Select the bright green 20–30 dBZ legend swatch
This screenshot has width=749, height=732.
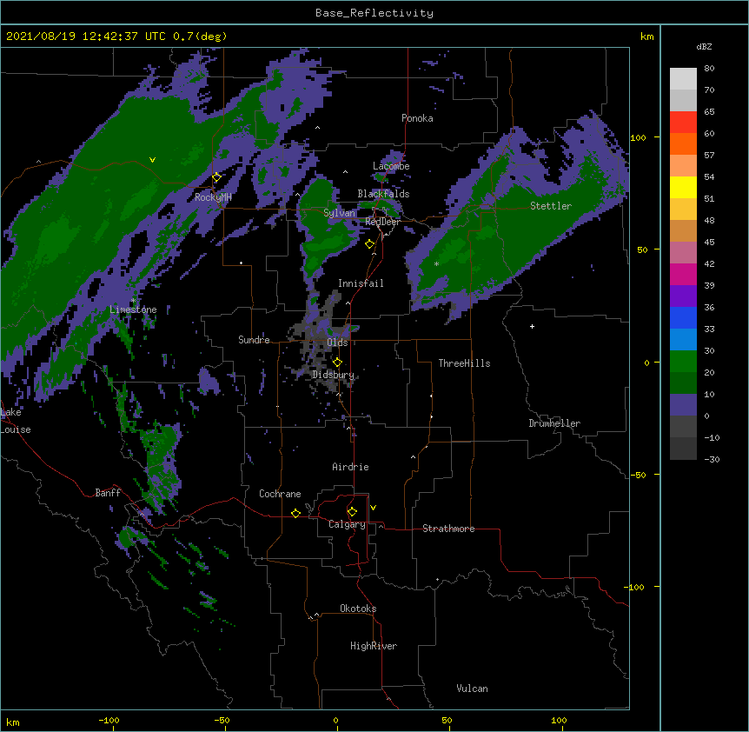coord(683,362)
